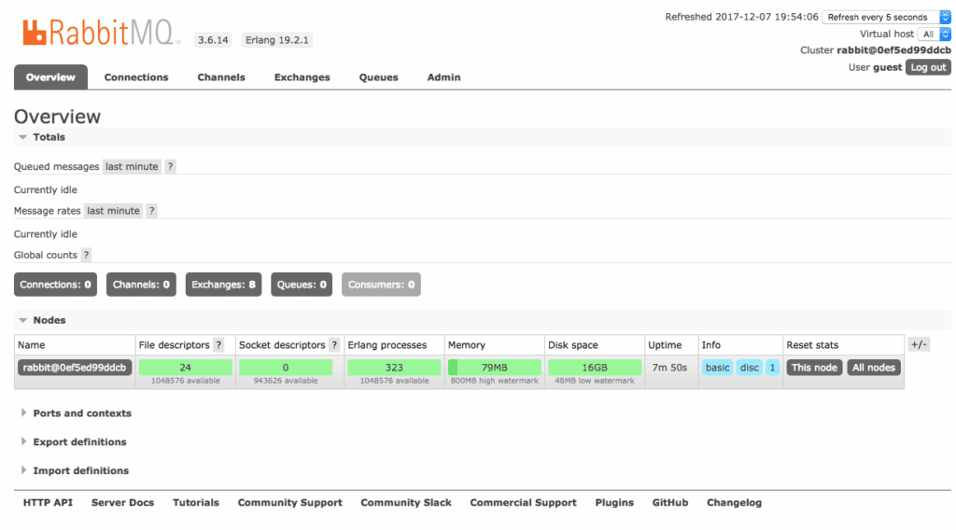Toggle node columns with +/- control

tap(919, 344)
